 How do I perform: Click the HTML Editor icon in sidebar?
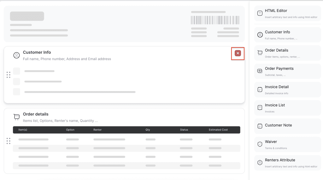(x=260, y=13)
